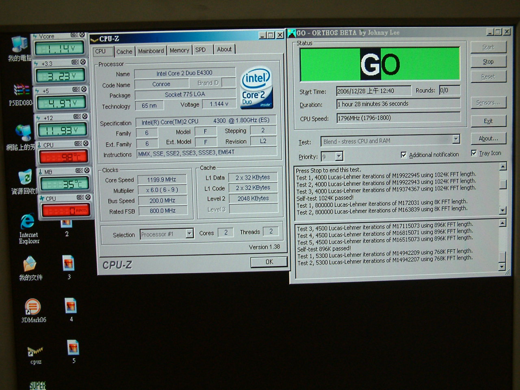The width and height of the screenshot is (520, 390).
Task: Click the Intel Core 2 Duo logo
Action: tap(256, 88)
